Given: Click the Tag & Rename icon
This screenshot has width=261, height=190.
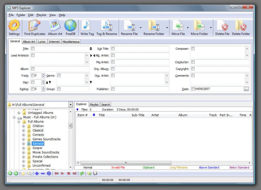Looking at the screenshot, I should (x=107, y=25).
